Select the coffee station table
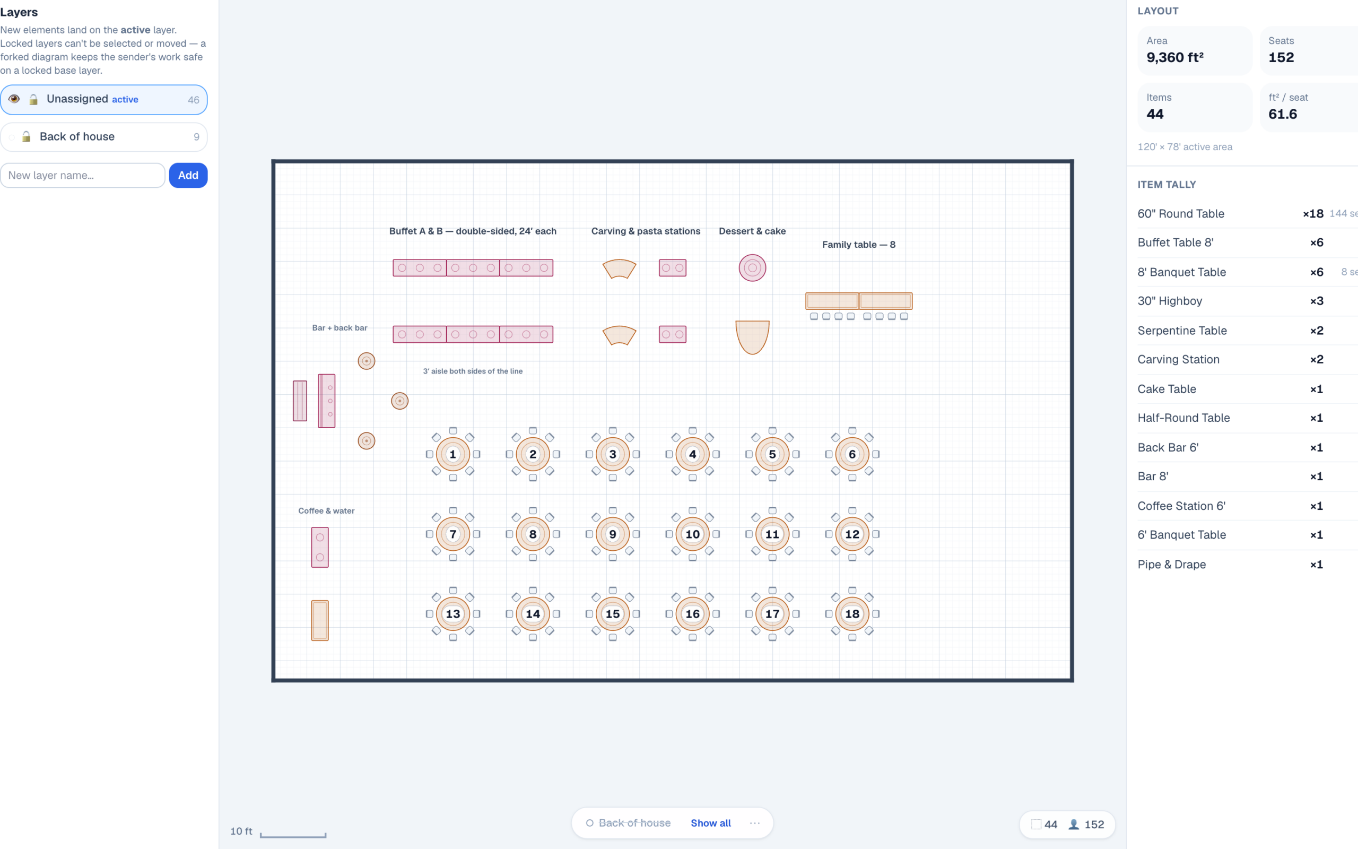1358x849 pixels. click(x=320, y=548)
